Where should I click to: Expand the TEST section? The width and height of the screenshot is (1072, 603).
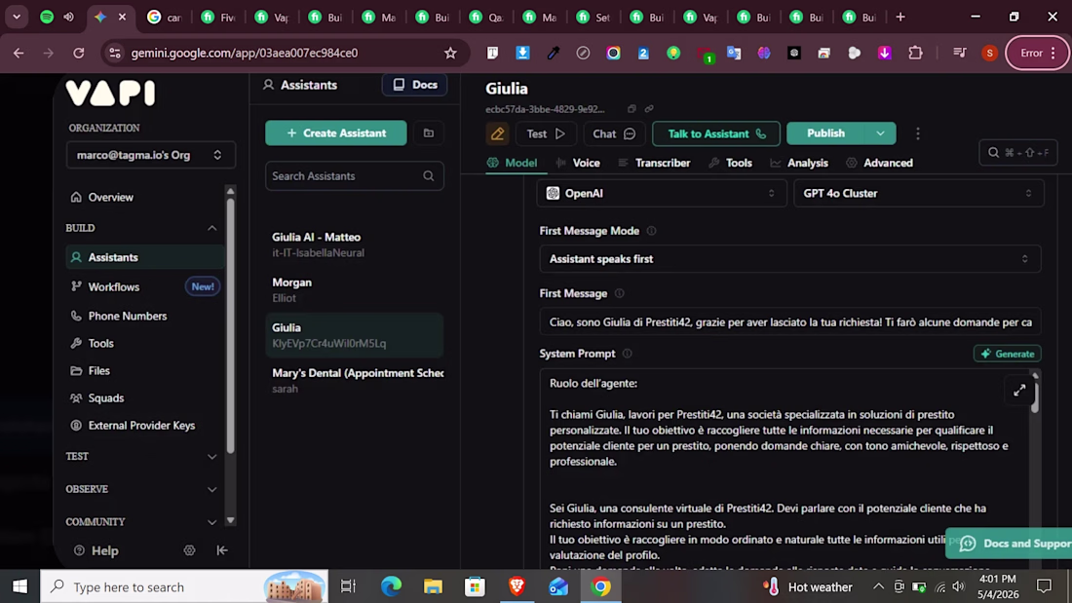(x=211, y=457)
